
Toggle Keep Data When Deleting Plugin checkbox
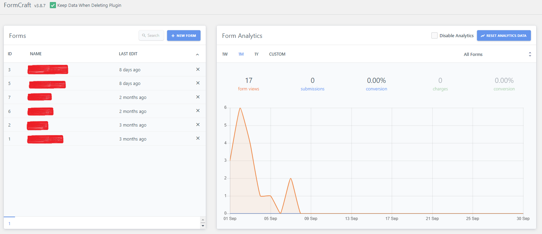pos(53,5)
